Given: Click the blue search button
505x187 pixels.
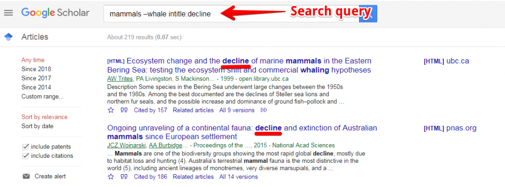Looking at the screenshot, I should pos(368,14).
